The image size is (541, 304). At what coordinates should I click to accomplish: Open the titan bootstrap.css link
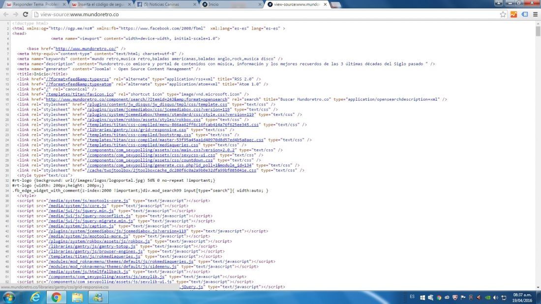(x=139, y=135)
